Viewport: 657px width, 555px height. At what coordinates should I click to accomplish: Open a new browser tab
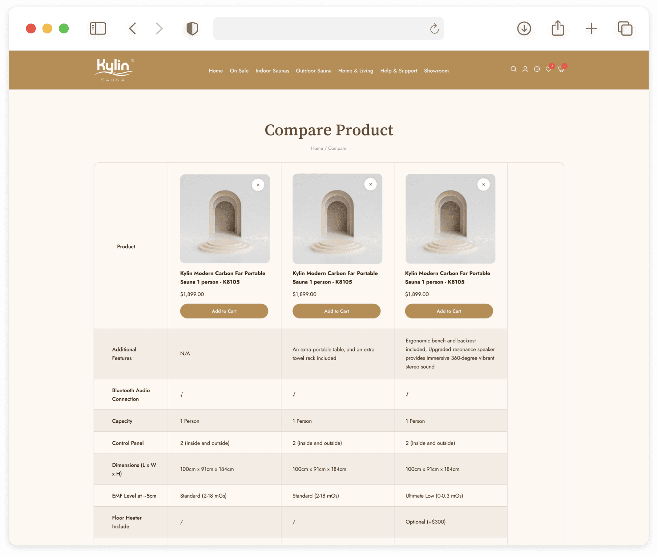[x=592, y=28]
